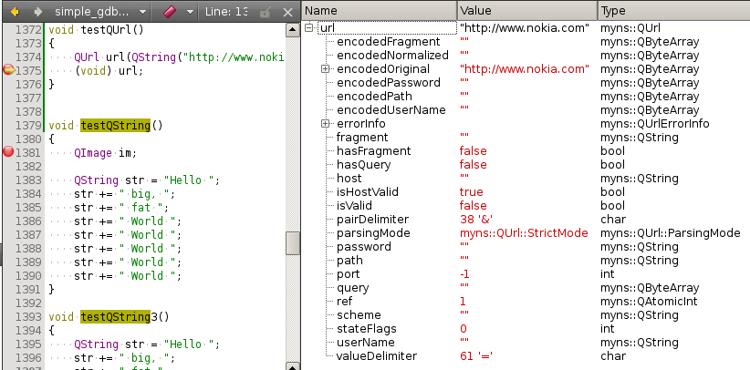Click the file lock icon
Screen dimensions: 750x370
(265, 11)
